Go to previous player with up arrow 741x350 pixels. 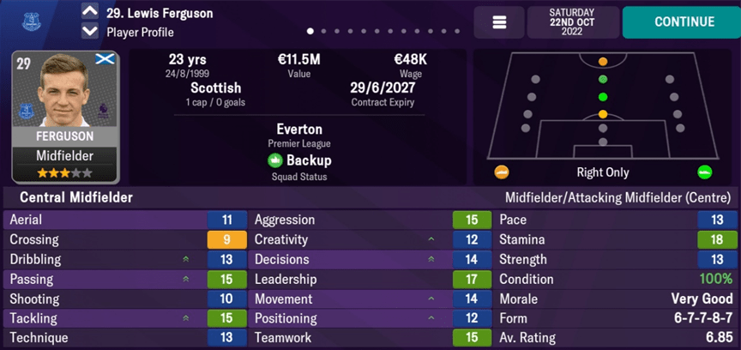coord(89,12)
